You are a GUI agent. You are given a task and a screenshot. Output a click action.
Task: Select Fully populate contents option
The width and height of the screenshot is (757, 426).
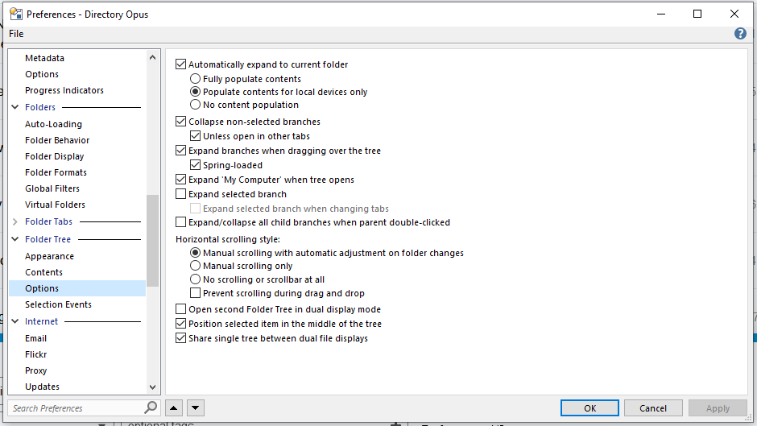(195, 79)
